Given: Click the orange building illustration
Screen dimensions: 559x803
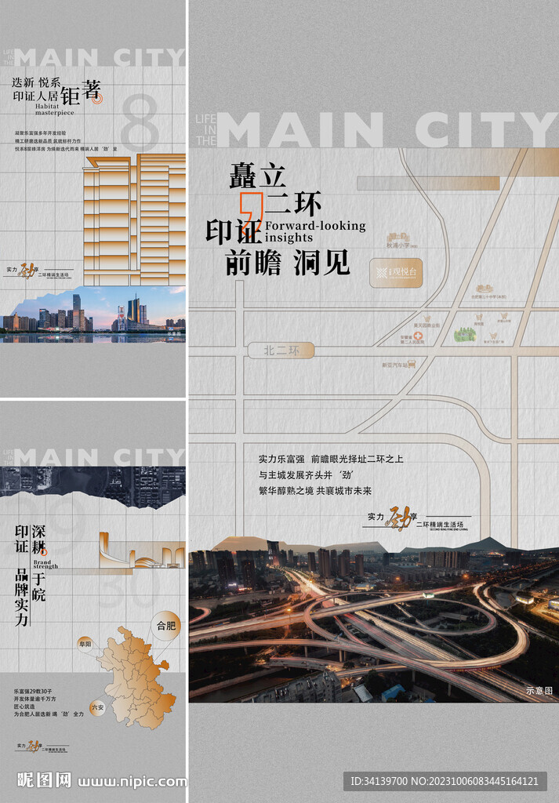Looking at the screenshot, I should [x=134, y=220].
